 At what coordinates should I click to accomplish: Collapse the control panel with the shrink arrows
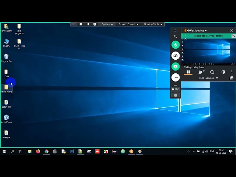tap(176, 37)
